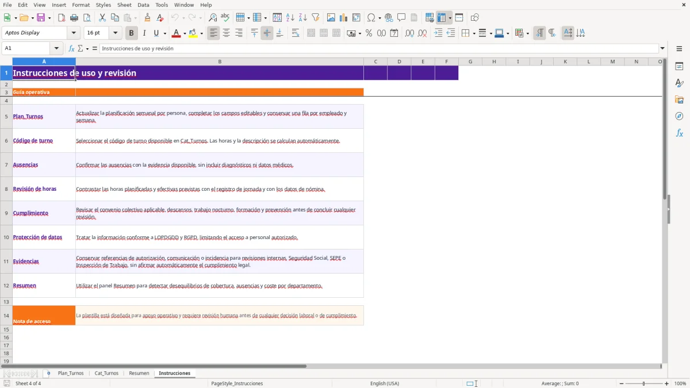Open the Format menu
This screenshot has width=690, height=388.
click(80, 5)
